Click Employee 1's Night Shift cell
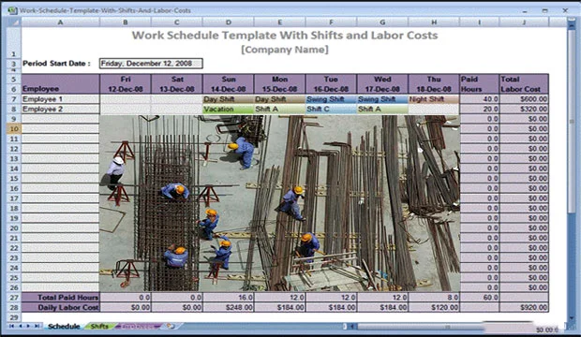 tap(434, 99)
